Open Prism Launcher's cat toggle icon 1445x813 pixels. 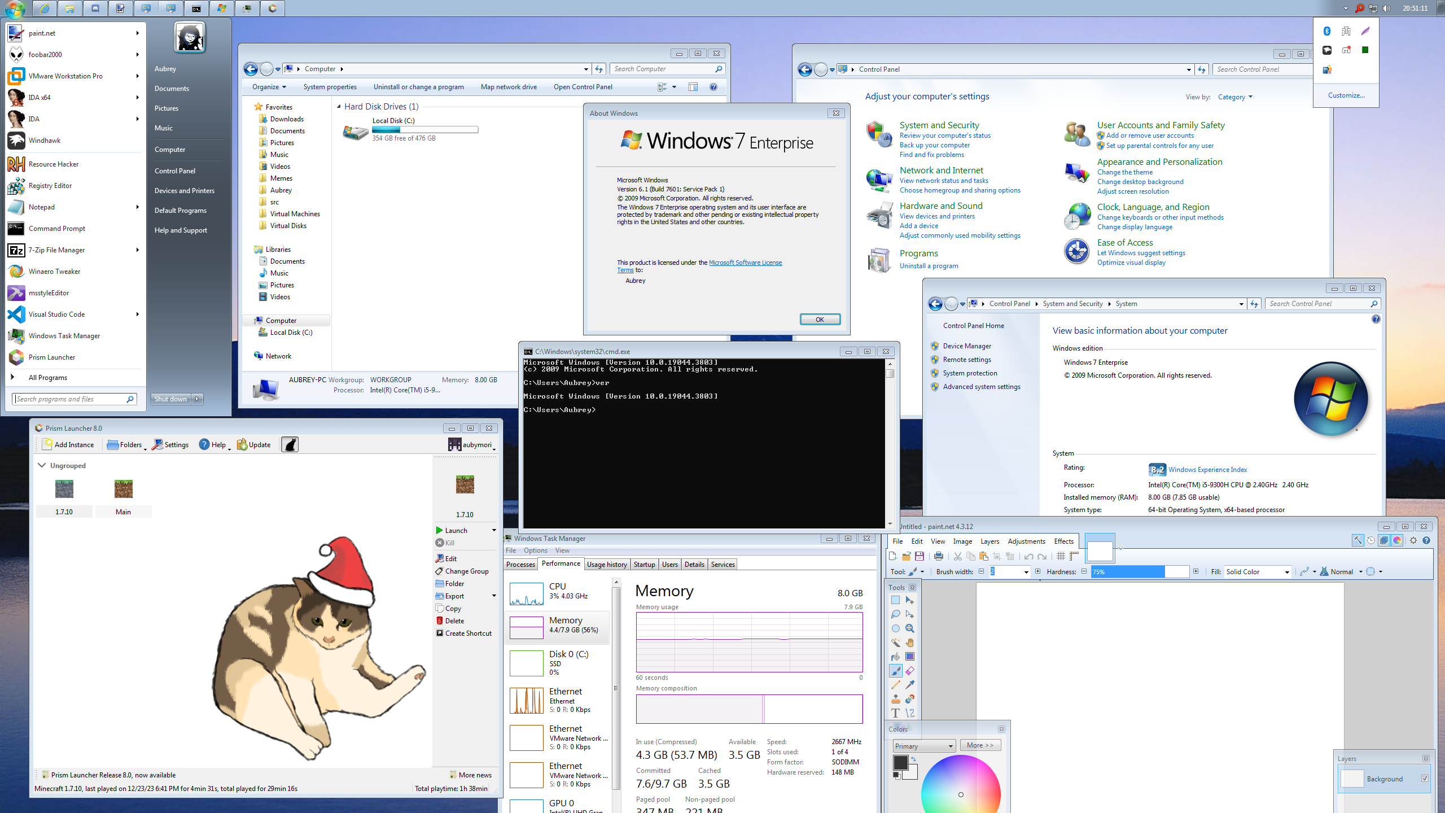coord(290,445)
